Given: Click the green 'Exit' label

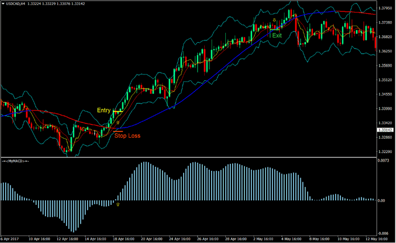Looking at the screenshot, I should [x=277, y=36].
